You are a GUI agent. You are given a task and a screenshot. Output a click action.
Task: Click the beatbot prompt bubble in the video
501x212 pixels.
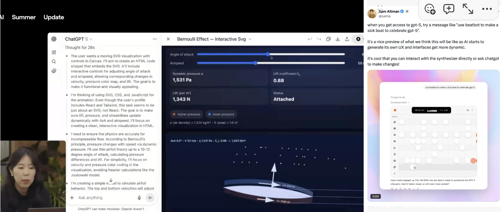click(x=450, y=87)
